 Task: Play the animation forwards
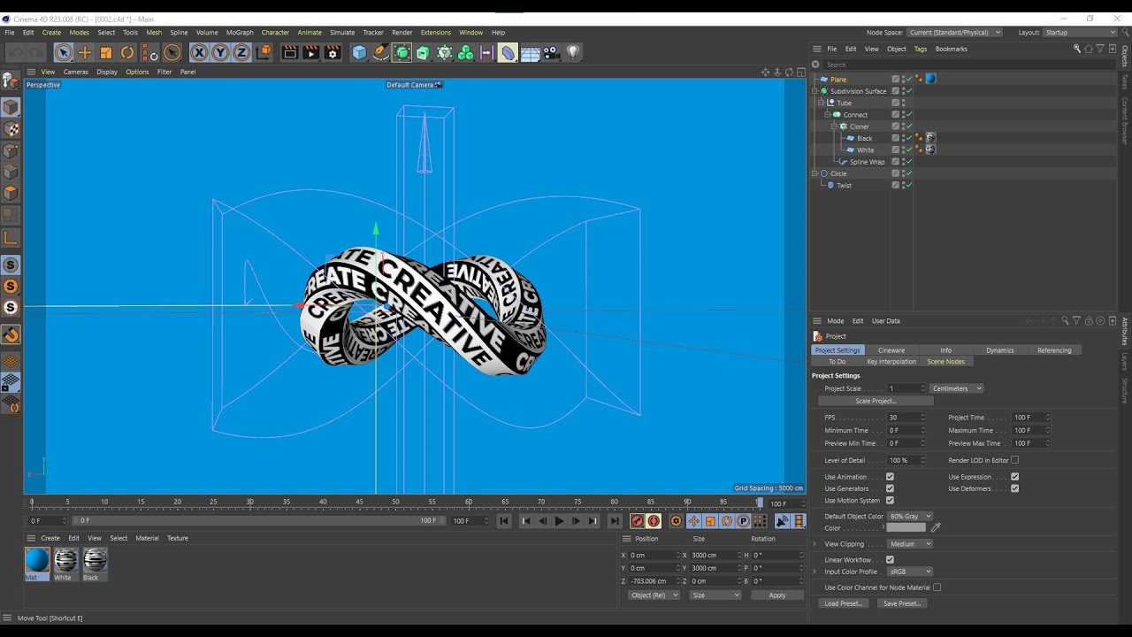559,521
